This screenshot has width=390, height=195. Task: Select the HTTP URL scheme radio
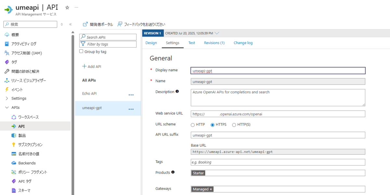click(193, 125)
